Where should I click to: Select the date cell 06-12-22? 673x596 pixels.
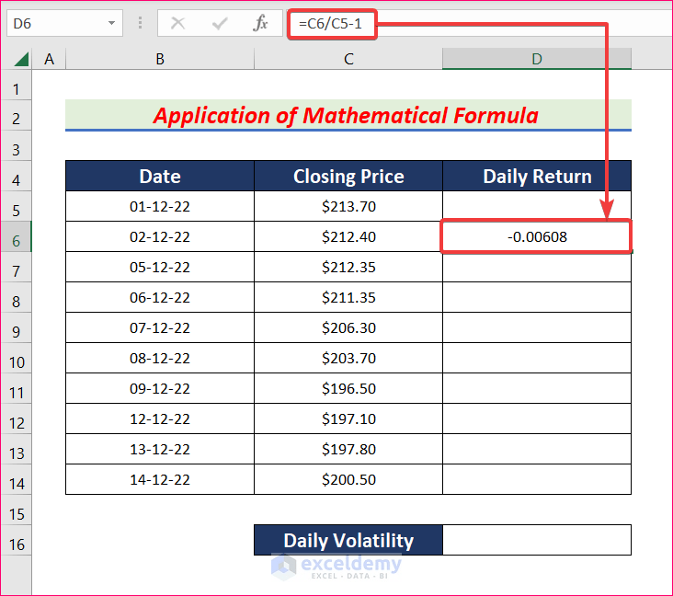(160, 298)
